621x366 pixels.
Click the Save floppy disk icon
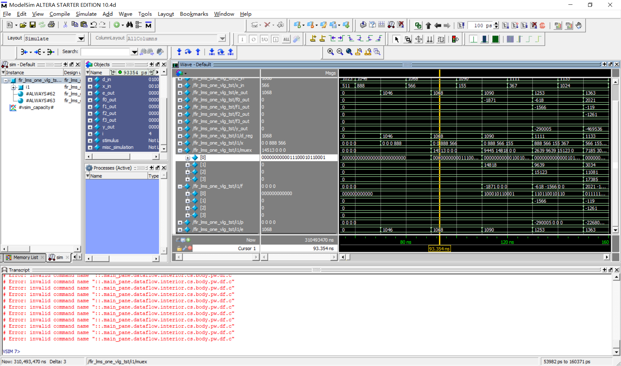click(33, 25)
